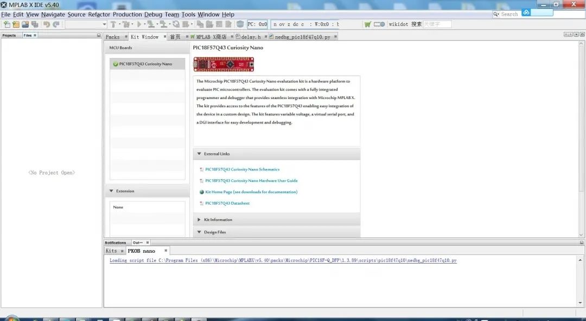The height and width of the screenshot is (321, 586).
Task: Expand the Kit Information section
Action: click(199, 220)
